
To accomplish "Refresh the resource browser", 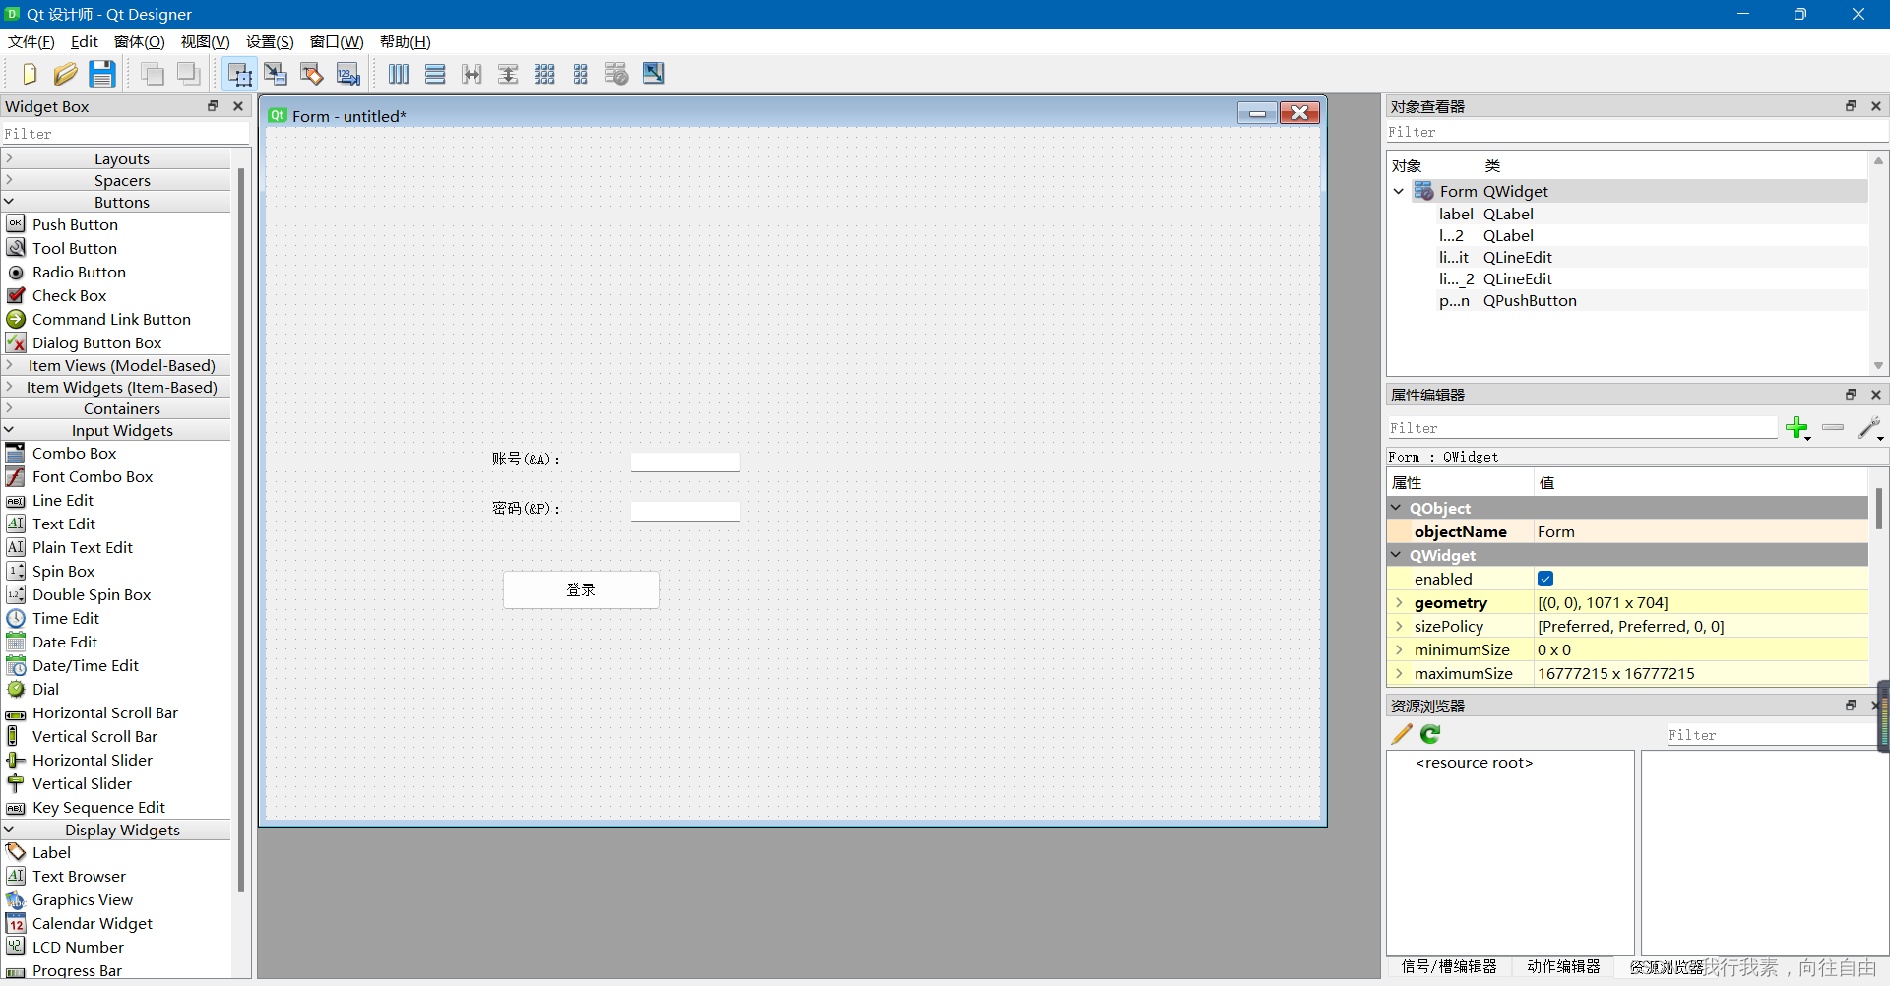I will click(1429, 734).
